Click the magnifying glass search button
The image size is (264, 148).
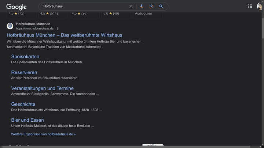coord(161,6)
